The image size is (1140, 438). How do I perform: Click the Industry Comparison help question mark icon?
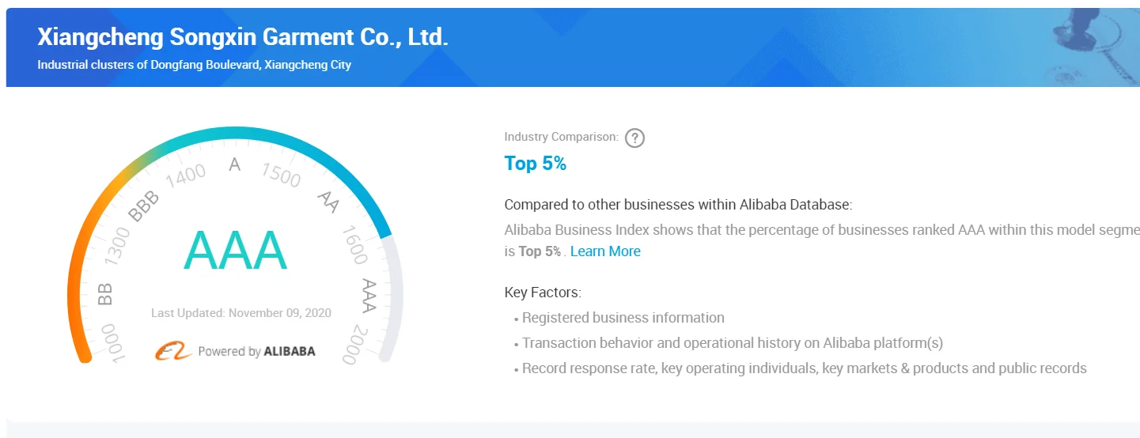(x=634, y=138)
